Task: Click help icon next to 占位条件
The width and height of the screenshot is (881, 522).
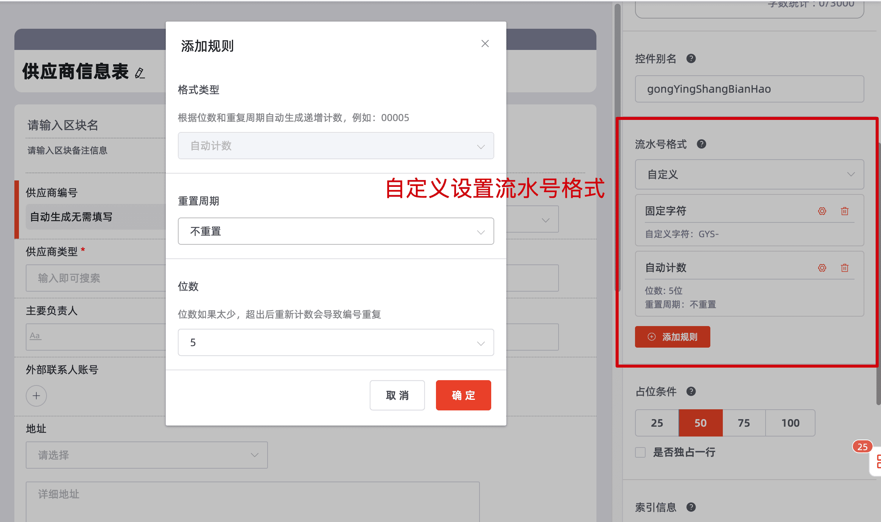Action: click(691, 391)
